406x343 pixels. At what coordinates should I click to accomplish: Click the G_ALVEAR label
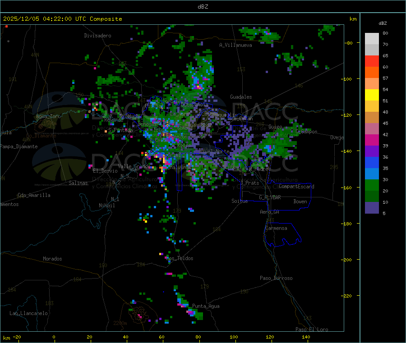click(x=270, y=197)
